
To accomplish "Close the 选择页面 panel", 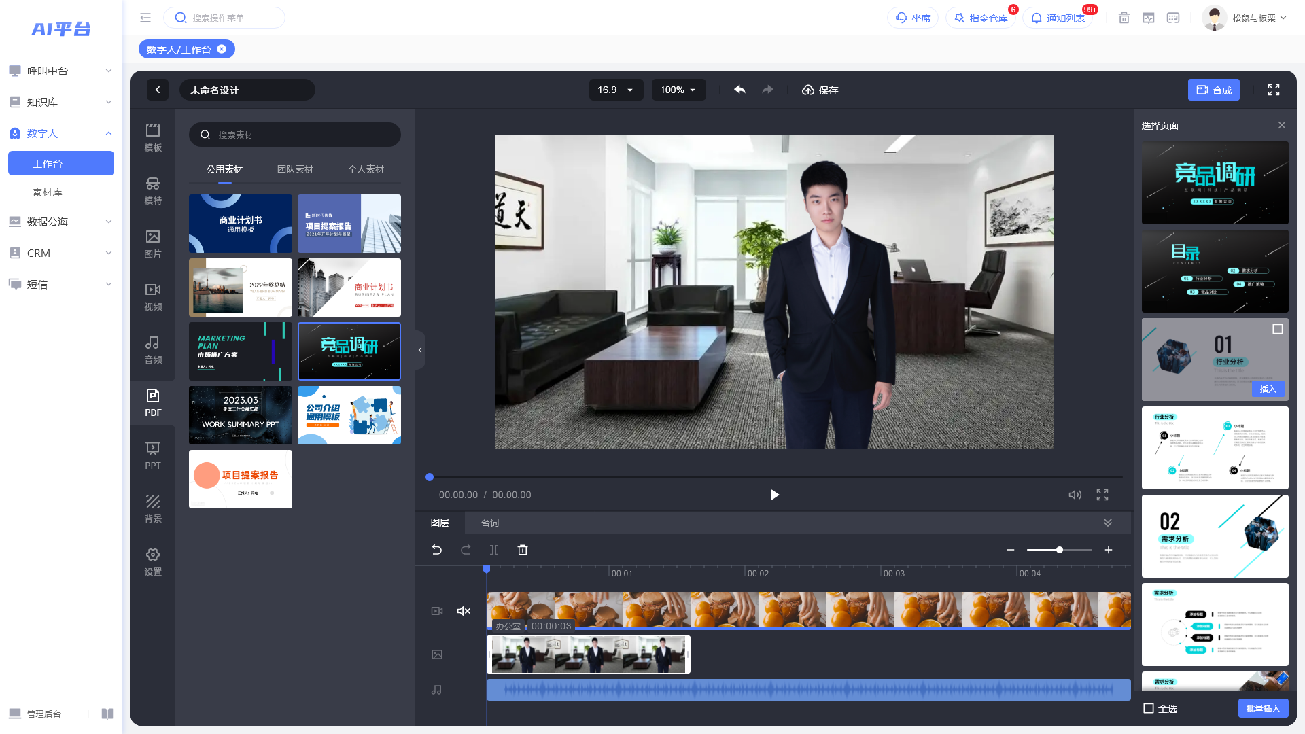I will tap(1282, 125).
